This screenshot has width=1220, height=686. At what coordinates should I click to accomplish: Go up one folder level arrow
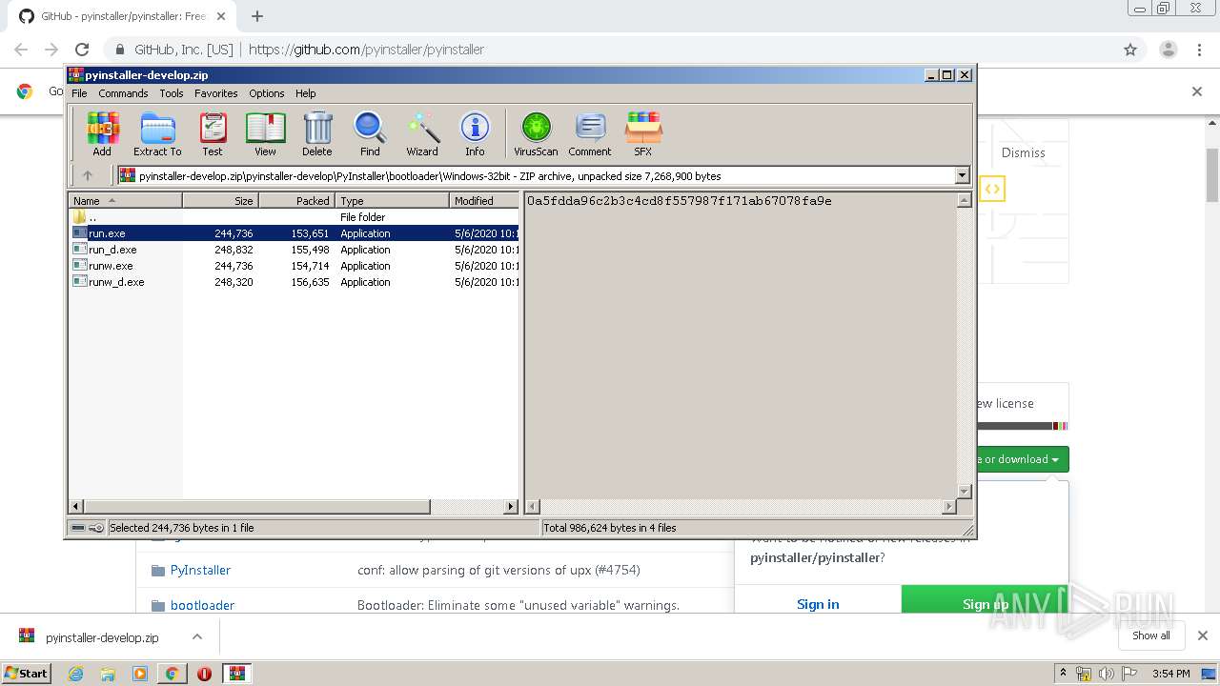pyautogui.click(x=88, y=175)
